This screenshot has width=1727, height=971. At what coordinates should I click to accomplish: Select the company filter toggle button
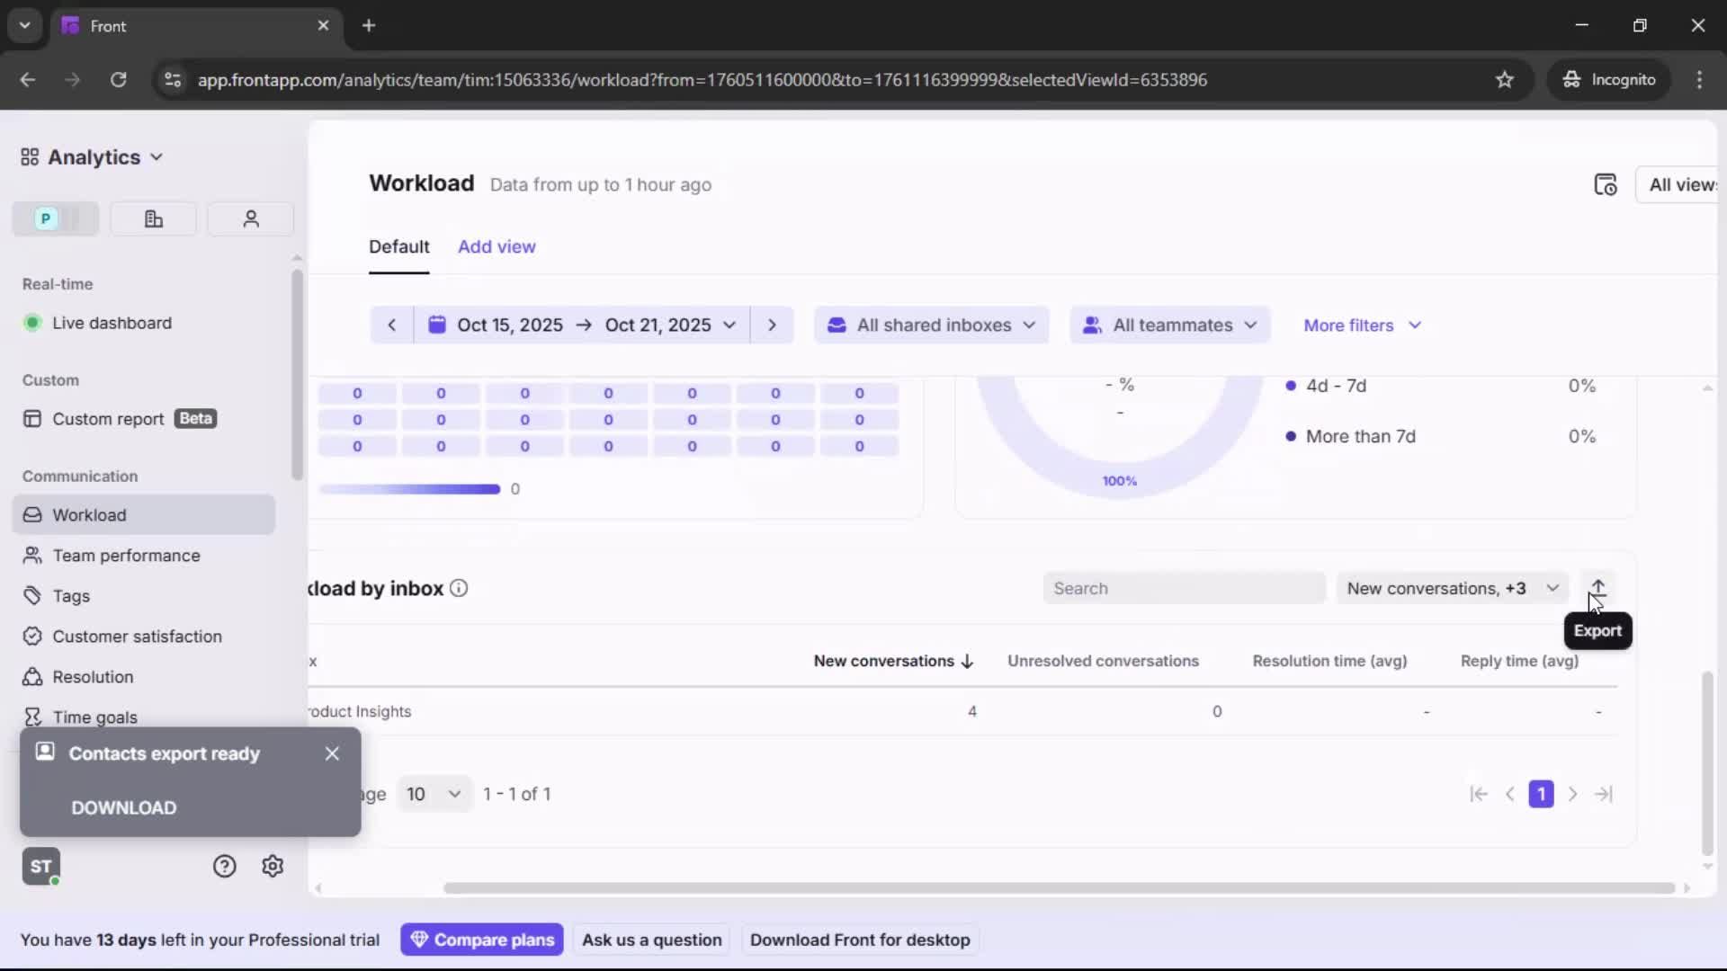[x=153, y=218]
